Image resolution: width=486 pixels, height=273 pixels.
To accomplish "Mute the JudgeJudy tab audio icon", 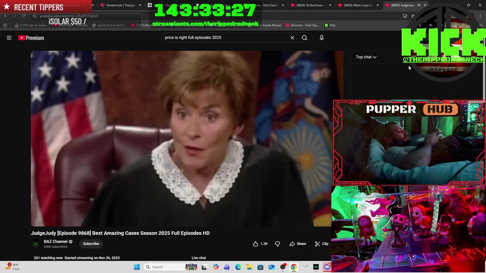I will 419,5.
